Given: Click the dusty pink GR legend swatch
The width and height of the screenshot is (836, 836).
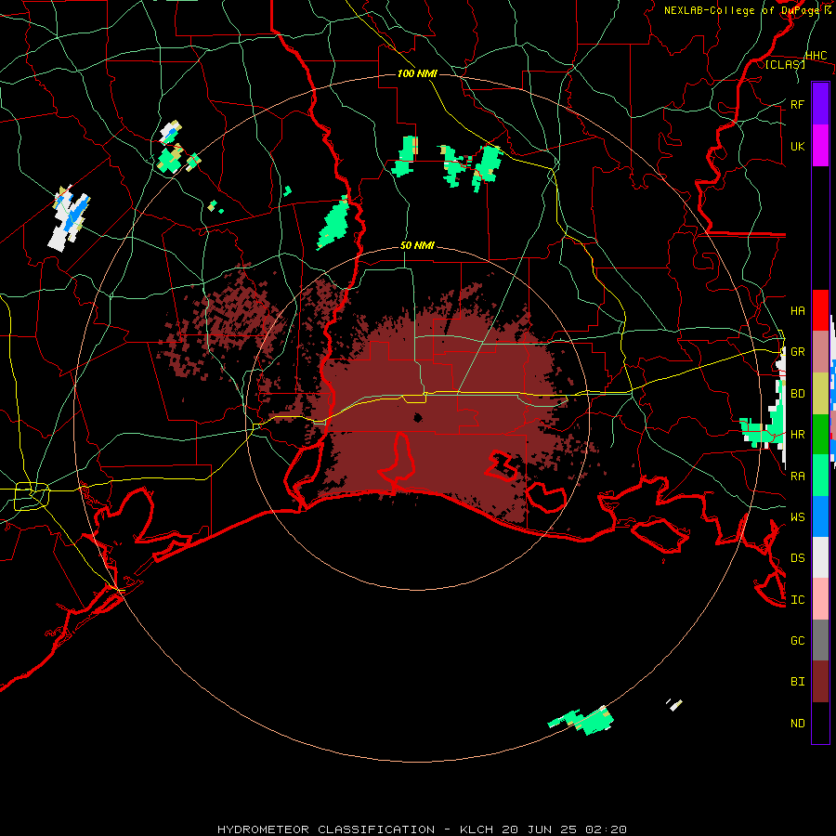Looking at the screenshot, I should click(820, 352).
